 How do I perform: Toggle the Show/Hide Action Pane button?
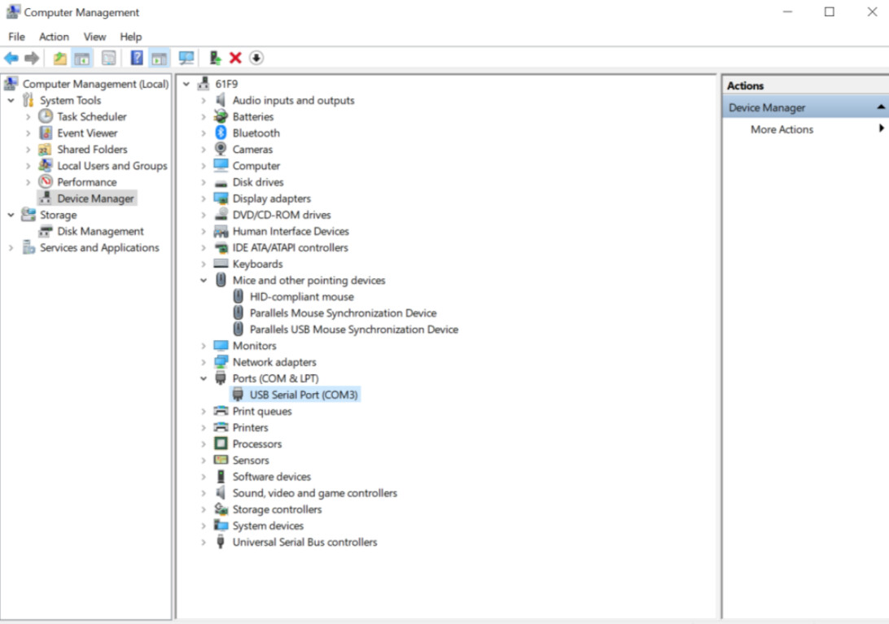tap(160, 58)
